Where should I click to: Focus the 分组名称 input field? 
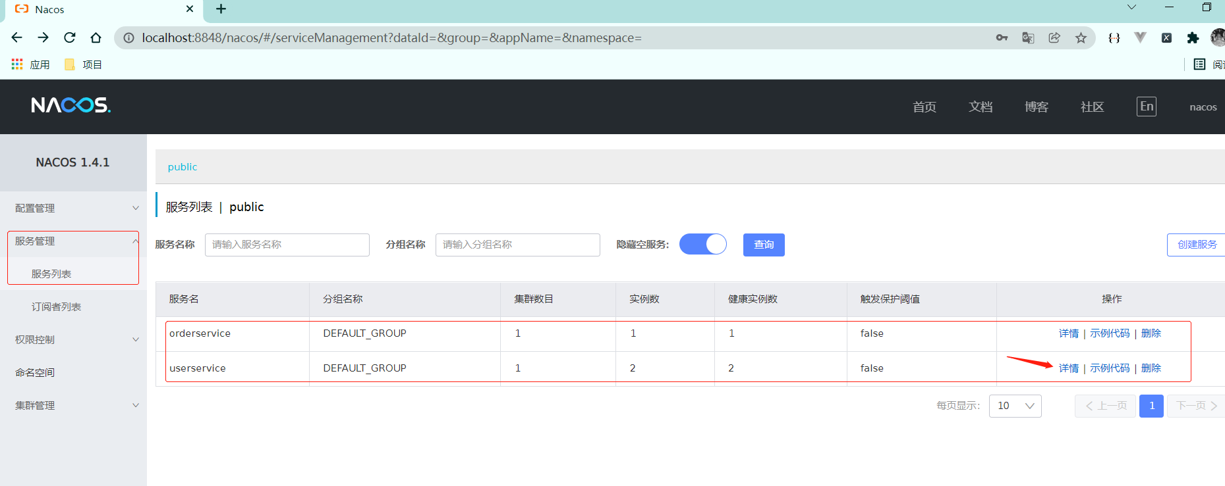pyautogui.click(x=518, y=245)
